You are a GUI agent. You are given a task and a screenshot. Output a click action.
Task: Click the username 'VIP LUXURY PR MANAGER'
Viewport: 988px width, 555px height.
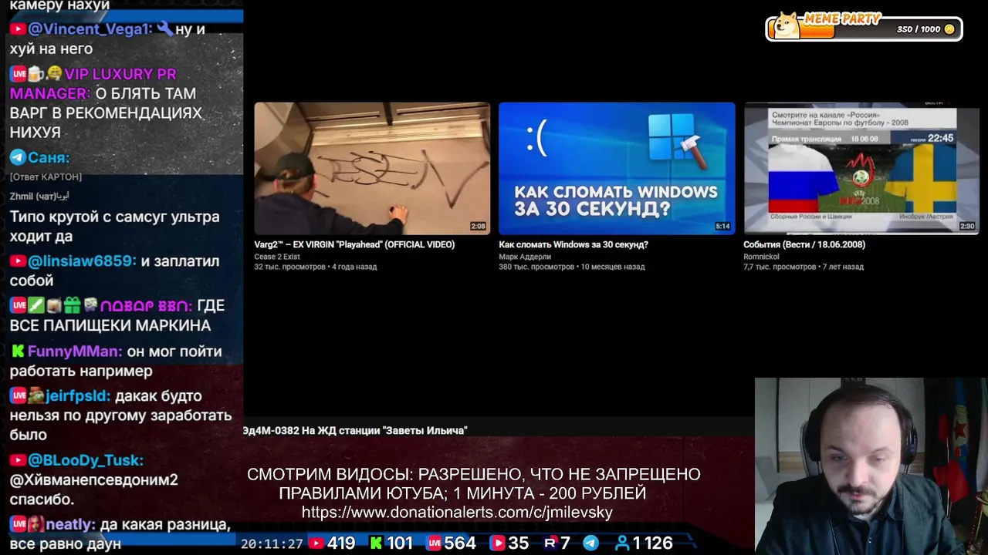pos(93,83)
